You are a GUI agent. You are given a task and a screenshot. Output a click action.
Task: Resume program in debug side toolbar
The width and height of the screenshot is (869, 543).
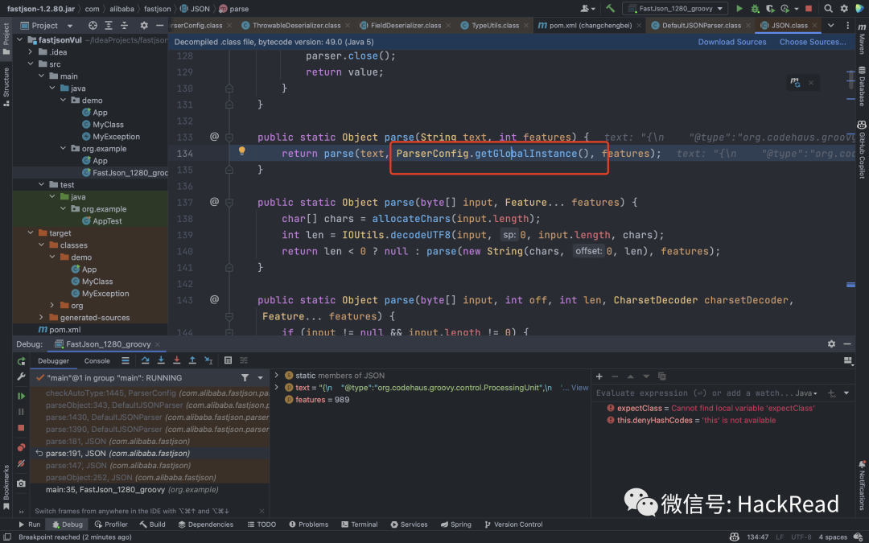click(21, 396)
